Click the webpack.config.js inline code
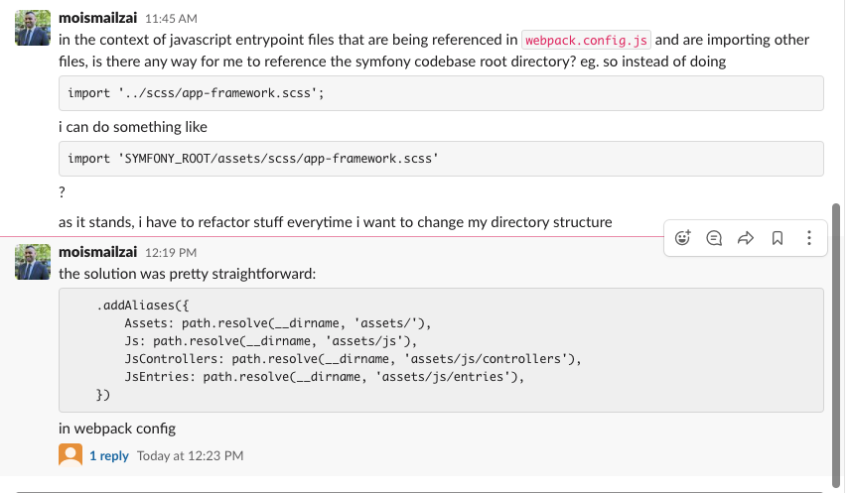 (586, 40)
